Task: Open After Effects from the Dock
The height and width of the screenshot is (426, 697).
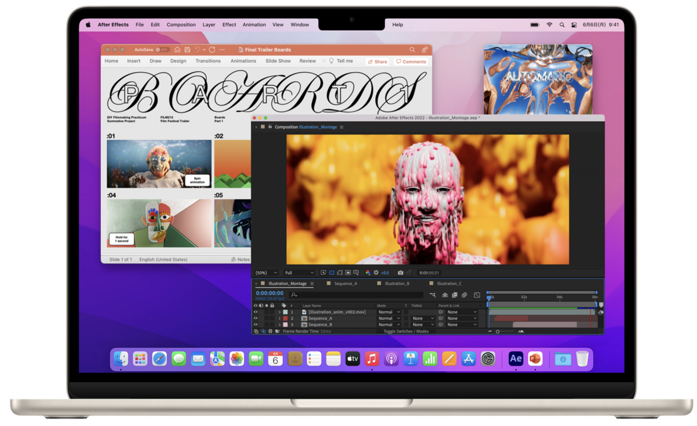Action: click(x=516, y=359)
